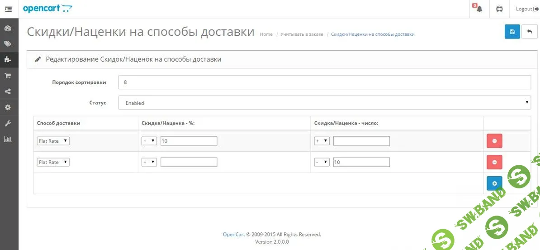The height and width of the screenshot is (250, 540).
Task: Open the second row minus sign dropdown
Action: tap(322, 162)
